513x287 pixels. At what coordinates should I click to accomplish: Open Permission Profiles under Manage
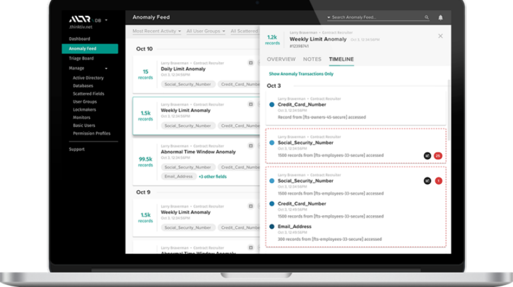coord(92,133)
